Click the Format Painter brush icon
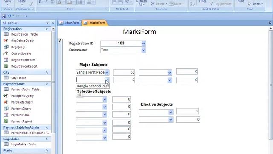Screen dimensions: 273x154 (31, 3)
